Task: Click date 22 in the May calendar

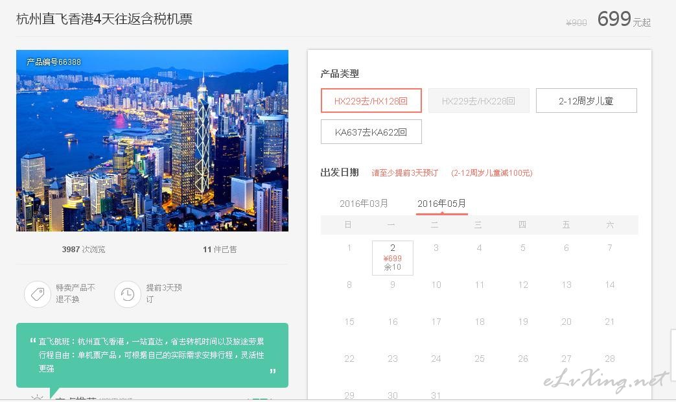Action: [x=349, y=359]
